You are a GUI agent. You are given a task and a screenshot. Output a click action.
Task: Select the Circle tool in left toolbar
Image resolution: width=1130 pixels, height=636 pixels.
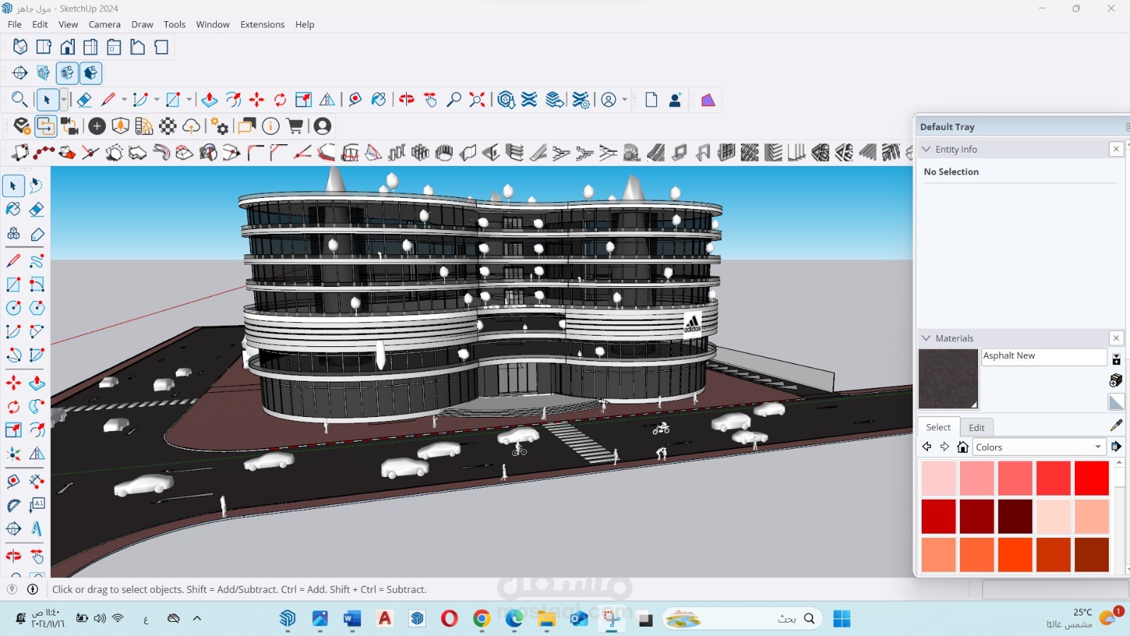(13, 307)
